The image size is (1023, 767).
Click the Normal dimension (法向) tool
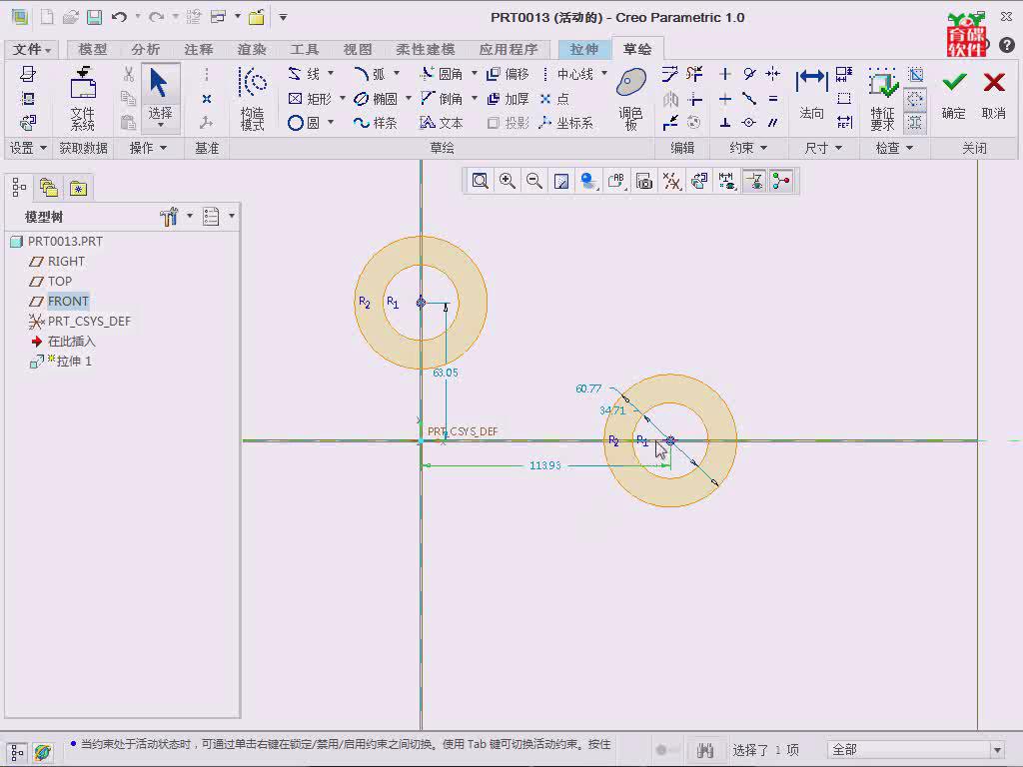(811, 95)
